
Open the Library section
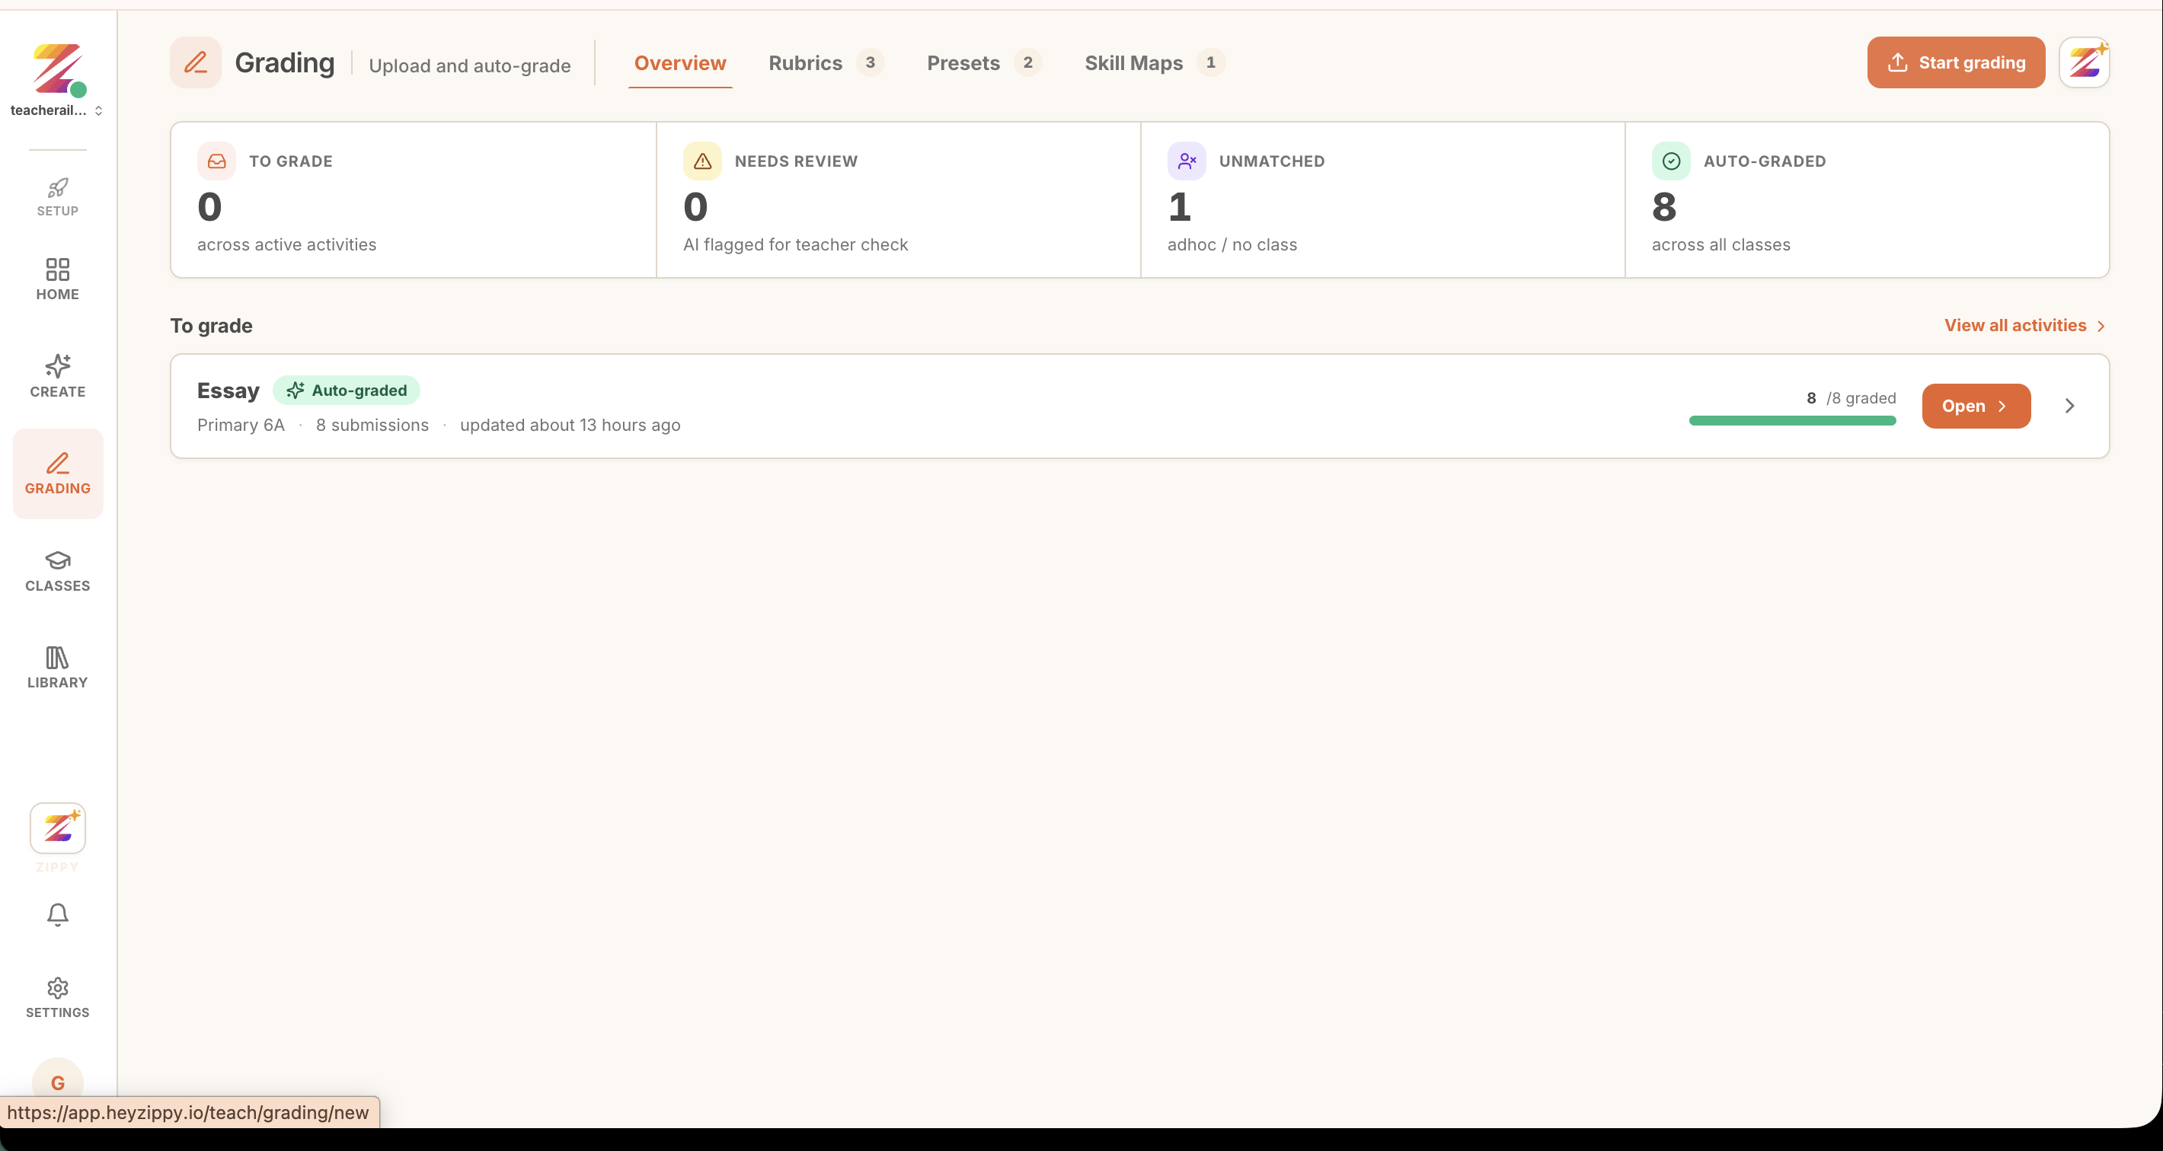(57, 668)
